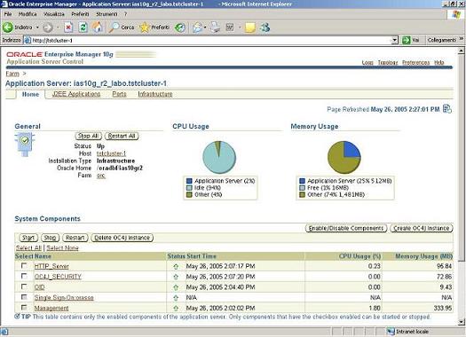Go to Home page icon
The width and height of the screenshot is (466, 337).
[97, 27]
